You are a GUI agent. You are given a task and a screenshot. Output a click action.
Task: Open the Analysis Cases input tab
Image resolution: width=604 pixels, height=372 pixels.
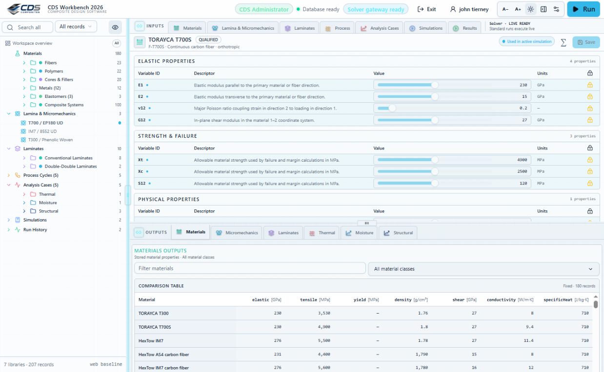click(x=380, y=28)
